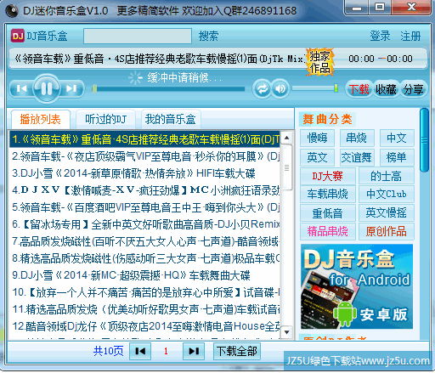This screenshot has height=373, width=435.
Task: Switch to the 听过的DJ tab
Action: pos(105,119)
